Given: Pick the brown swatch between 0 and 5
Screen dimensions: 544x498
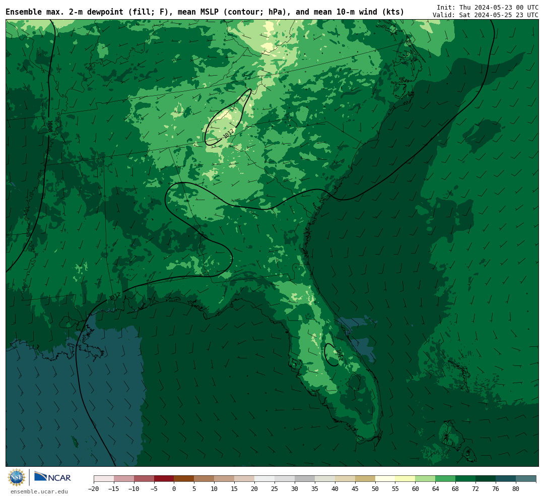Looking at the screenshot, I should [x=184, y=479].
